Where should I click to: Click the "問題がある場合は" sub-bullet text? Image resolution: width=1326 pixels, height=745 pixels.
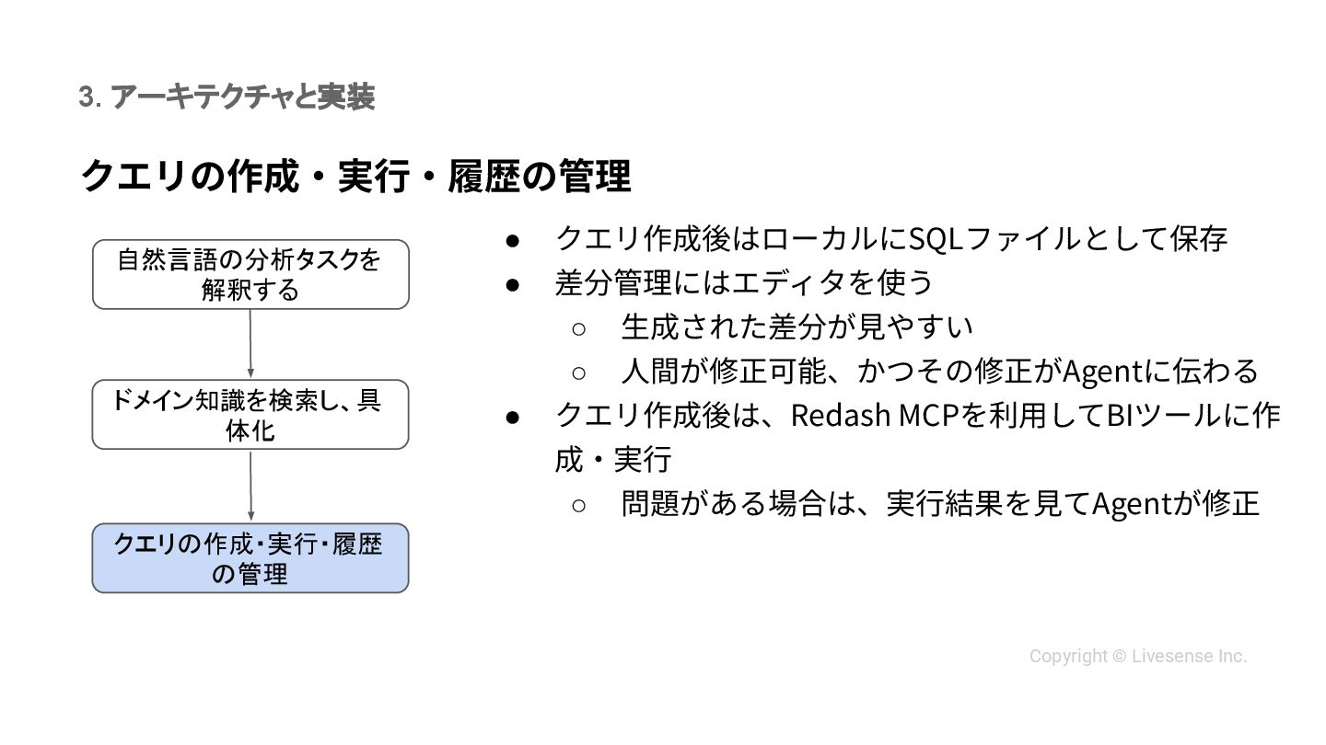939,503
